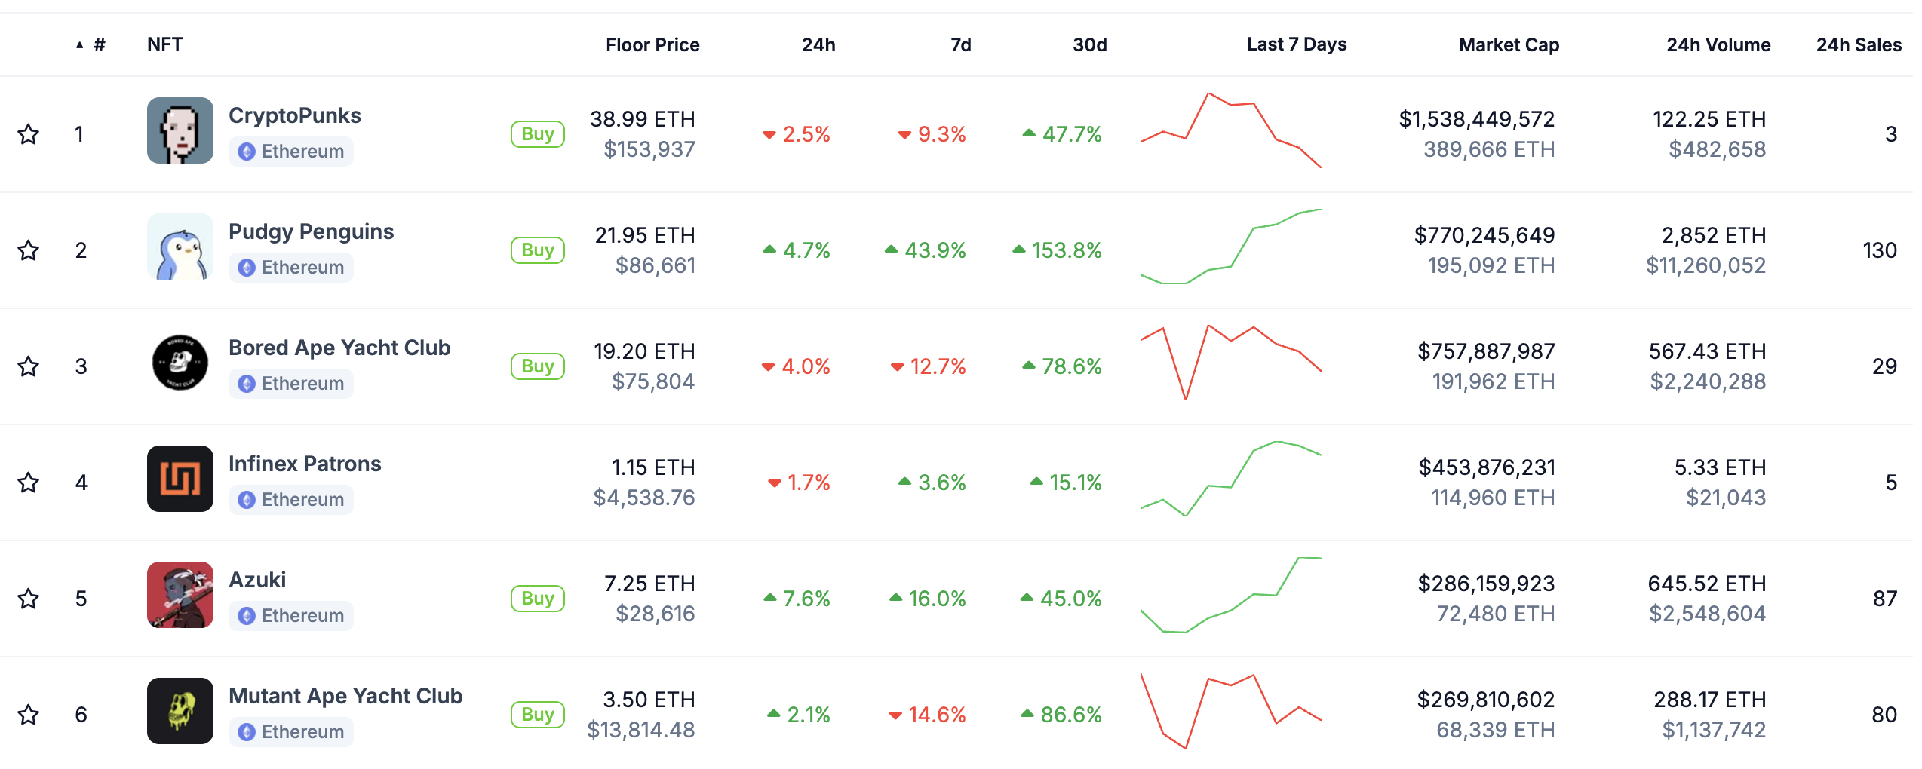Image resolution: width=1922 pixels, height=769 pixels.
Task: Click the Infinex Patrons collection name
Action: (305, 464)
